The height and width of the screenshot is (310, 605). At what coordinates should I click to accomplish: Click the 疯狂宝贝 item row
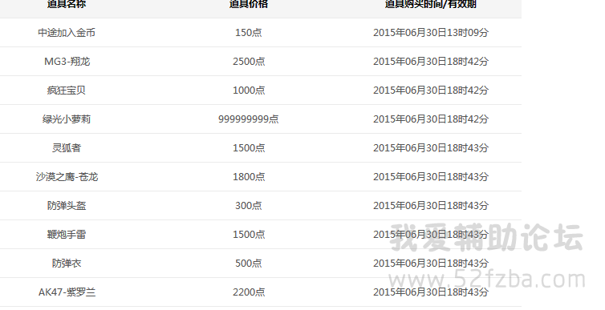[261, 90]
